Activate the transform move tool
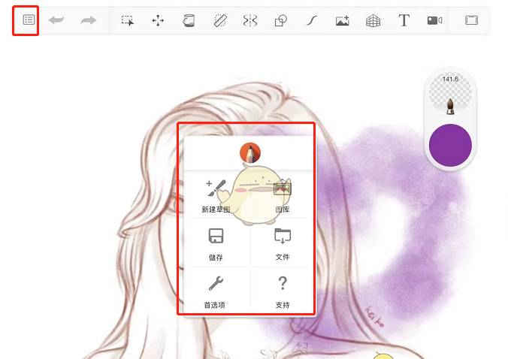Viewport: 508px width, 359px height. tap(158, 20)
